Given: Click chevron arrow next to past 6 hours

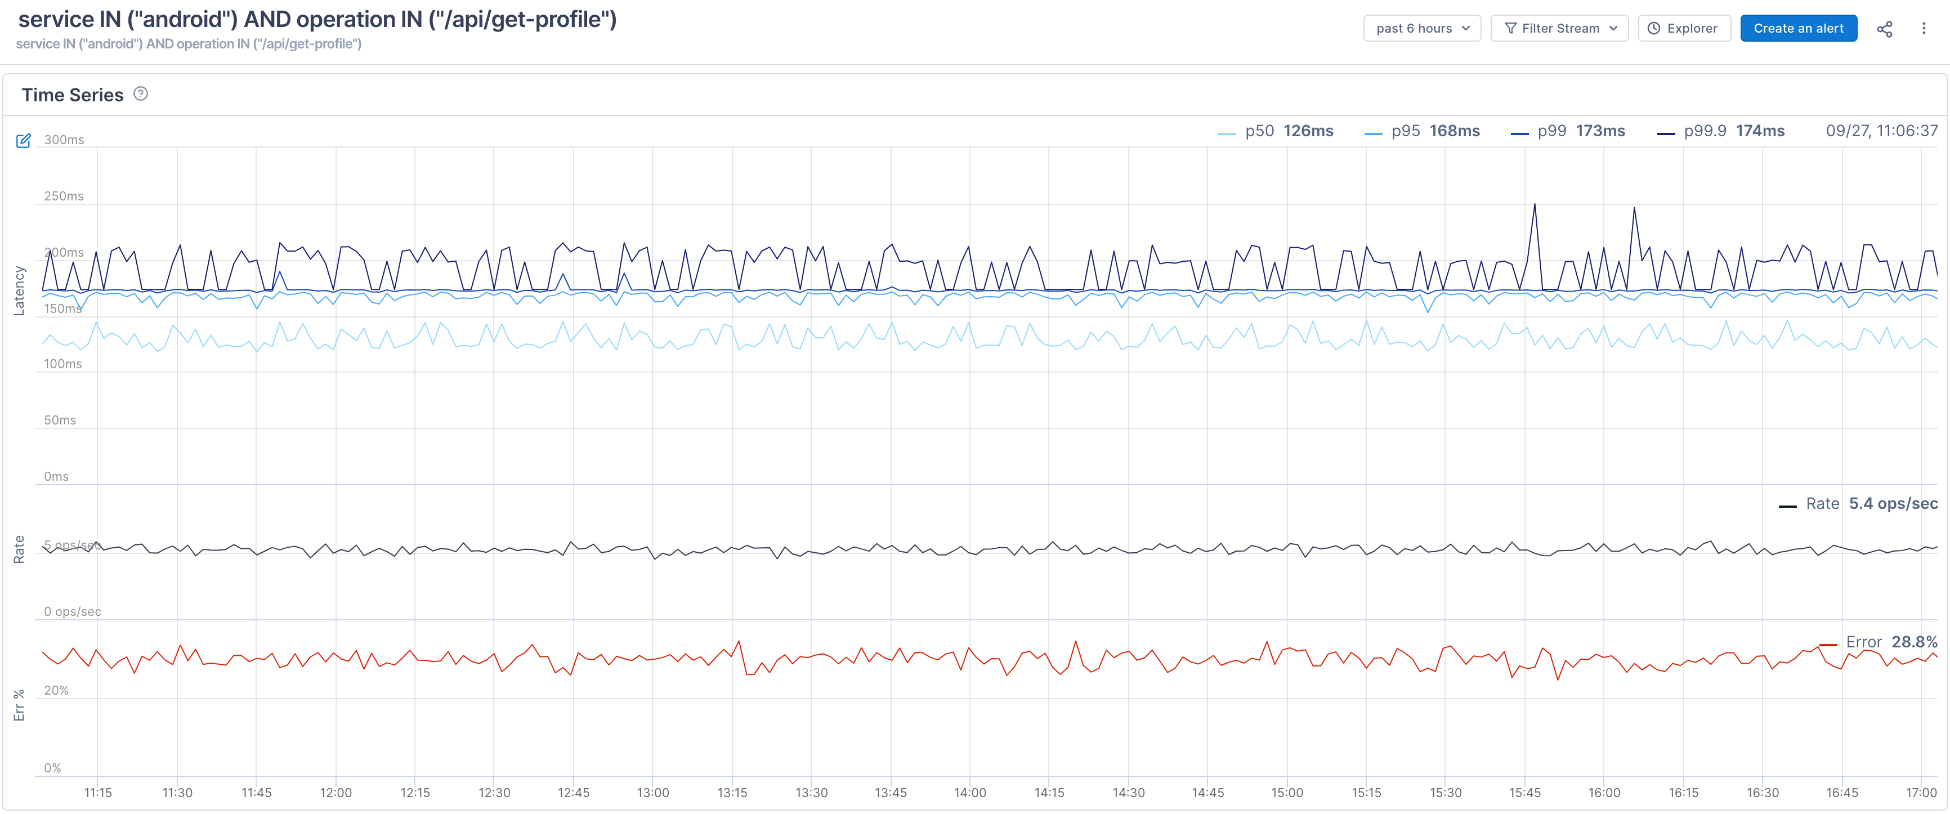Looking at the screenshot, I should (x=1466, y=29).
